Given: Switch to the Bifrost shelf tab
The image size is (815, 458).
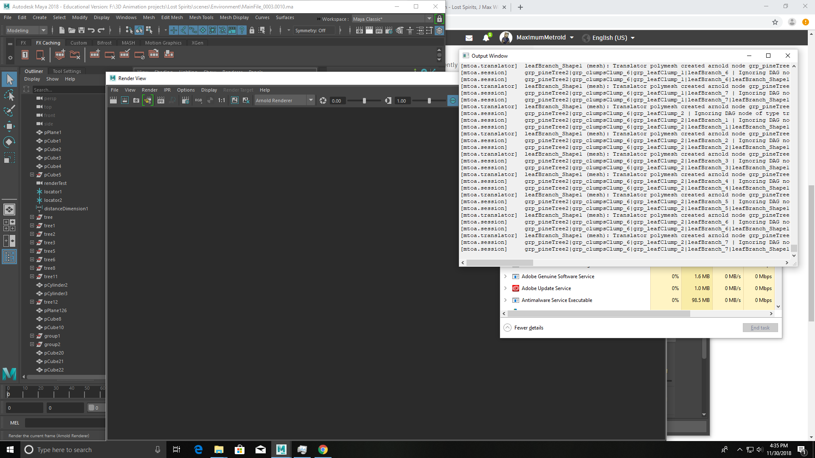Looking at the screenshot, I should click(104, 43).
